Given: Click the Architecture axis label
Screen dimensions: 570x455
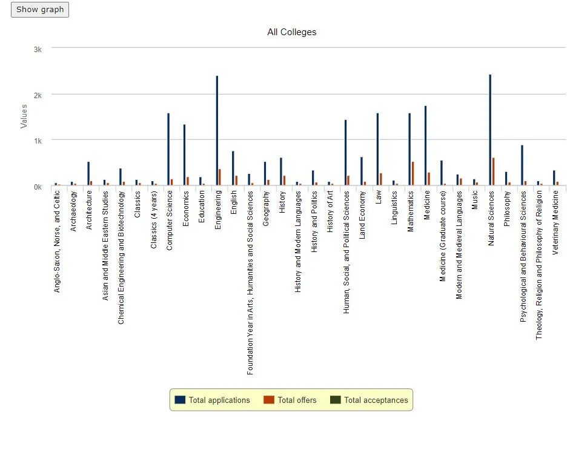Looking at the screenshot, I should pos(89,210).
